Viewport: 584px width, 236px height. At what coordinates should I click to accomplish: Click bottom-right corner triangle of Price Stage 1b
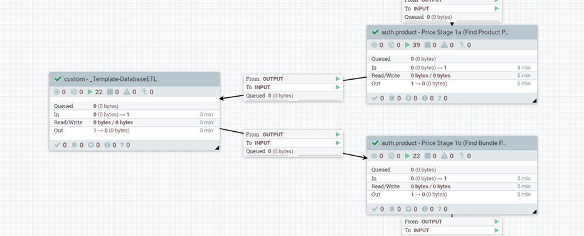pos(534,212)
